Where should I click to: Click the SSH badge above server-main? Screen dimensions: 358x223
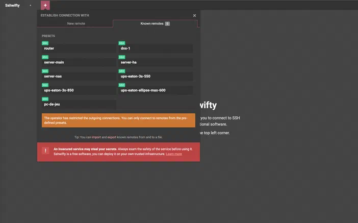point(45,57)
